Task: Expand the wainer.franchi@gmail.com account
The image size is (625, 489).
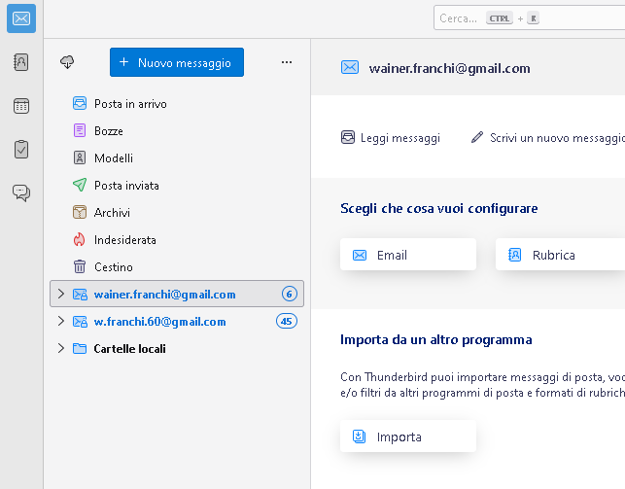Action: pos(61,294)
